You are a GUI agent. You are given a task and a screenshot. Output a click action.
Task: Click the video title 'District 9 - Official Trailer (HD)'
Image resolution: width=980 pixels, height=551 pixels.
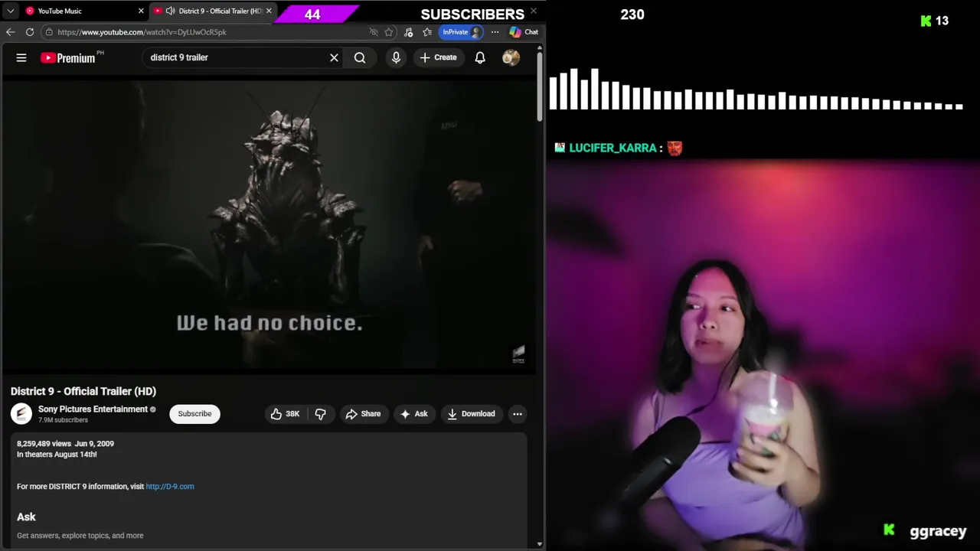(83, 391)
